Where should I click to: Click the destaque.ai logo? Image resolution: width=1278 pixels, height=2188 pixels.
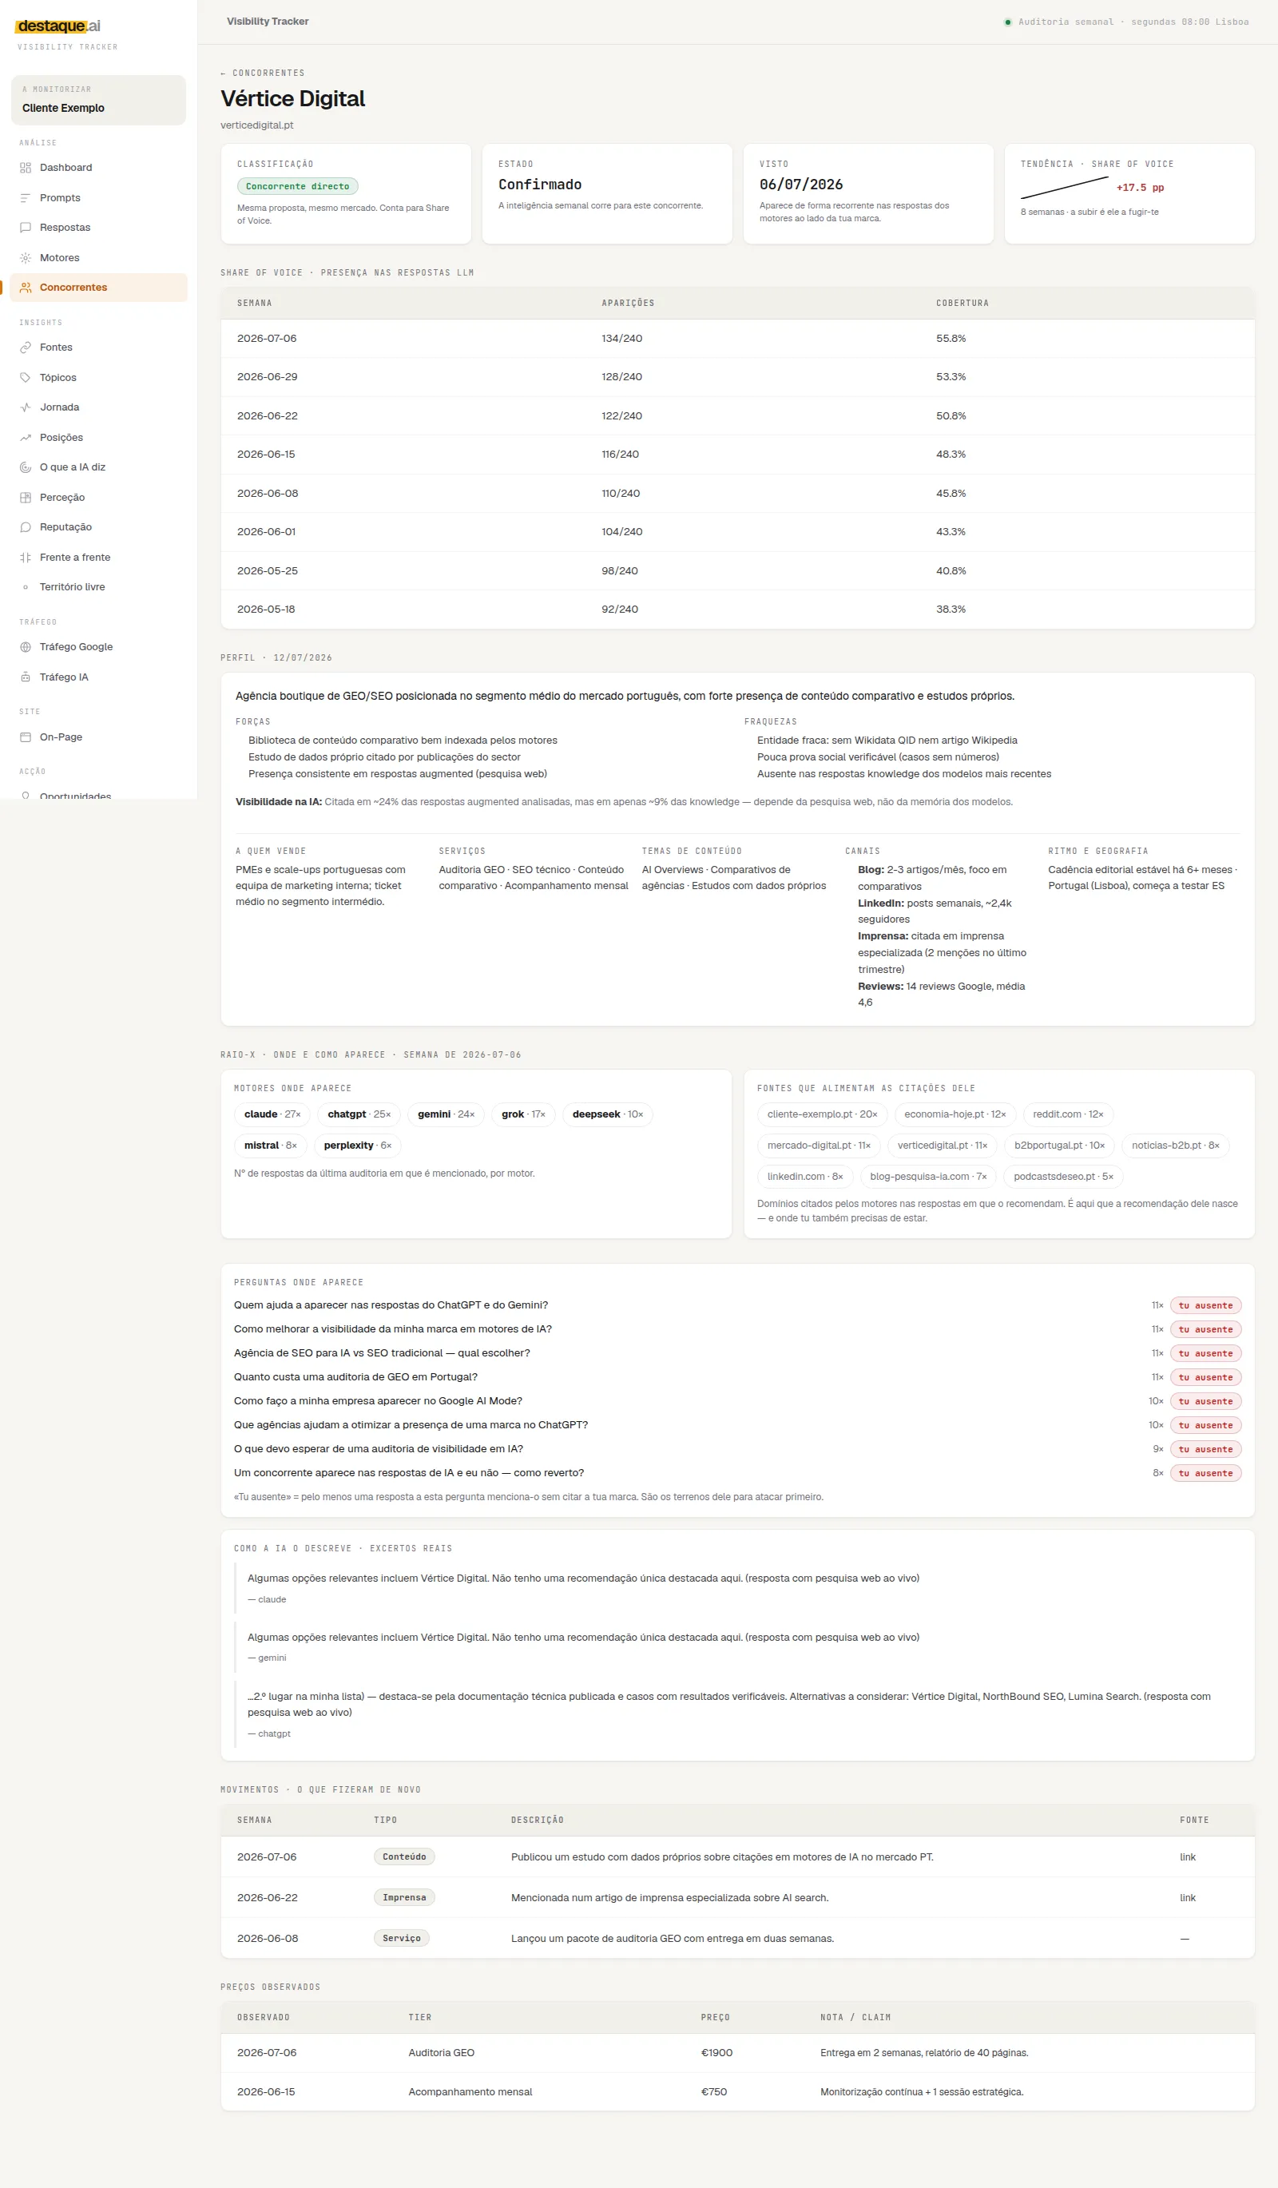coord(59,26)
